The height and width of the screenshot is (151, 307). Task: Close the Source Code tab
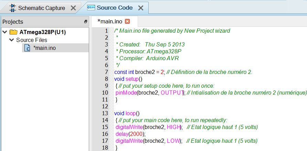tap(140, 8)
